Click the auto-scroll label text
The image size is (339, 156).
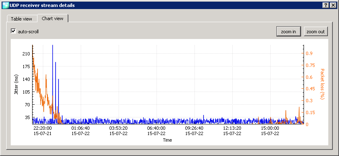(28, 32)
